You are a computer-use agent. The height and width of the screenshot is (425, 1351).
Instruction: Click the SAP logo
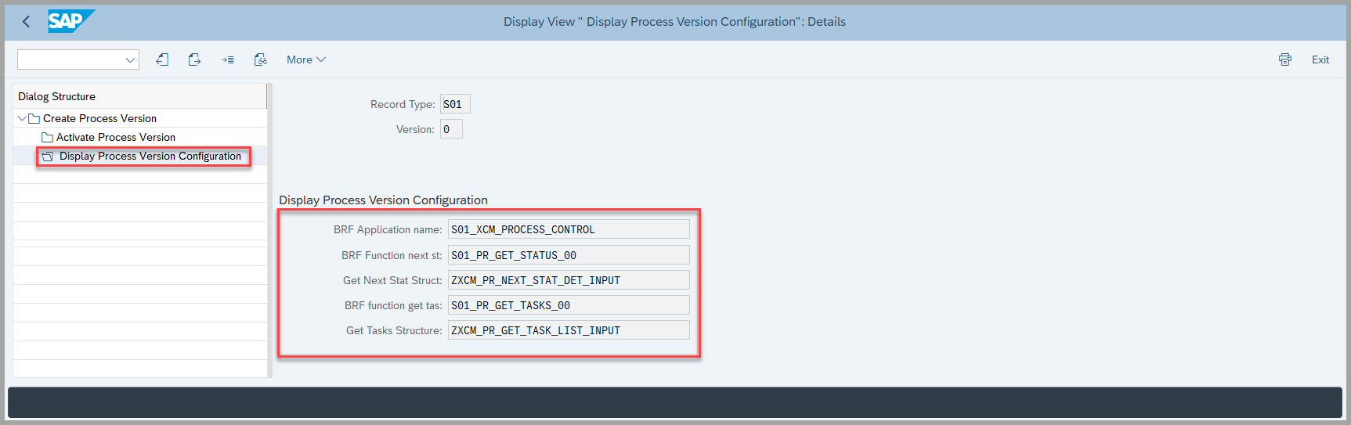[70, 21]
